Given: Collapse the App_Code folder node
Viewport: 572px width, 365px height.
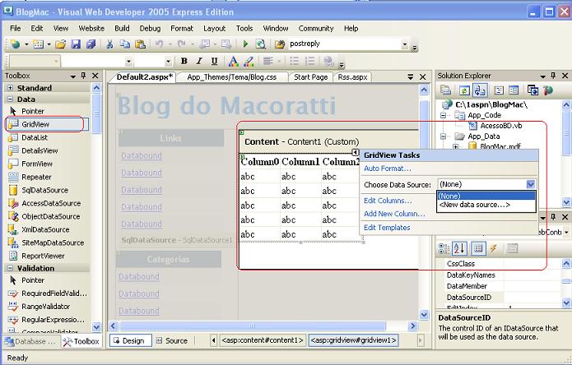Looking at the screenshot, I should (443, 116).
